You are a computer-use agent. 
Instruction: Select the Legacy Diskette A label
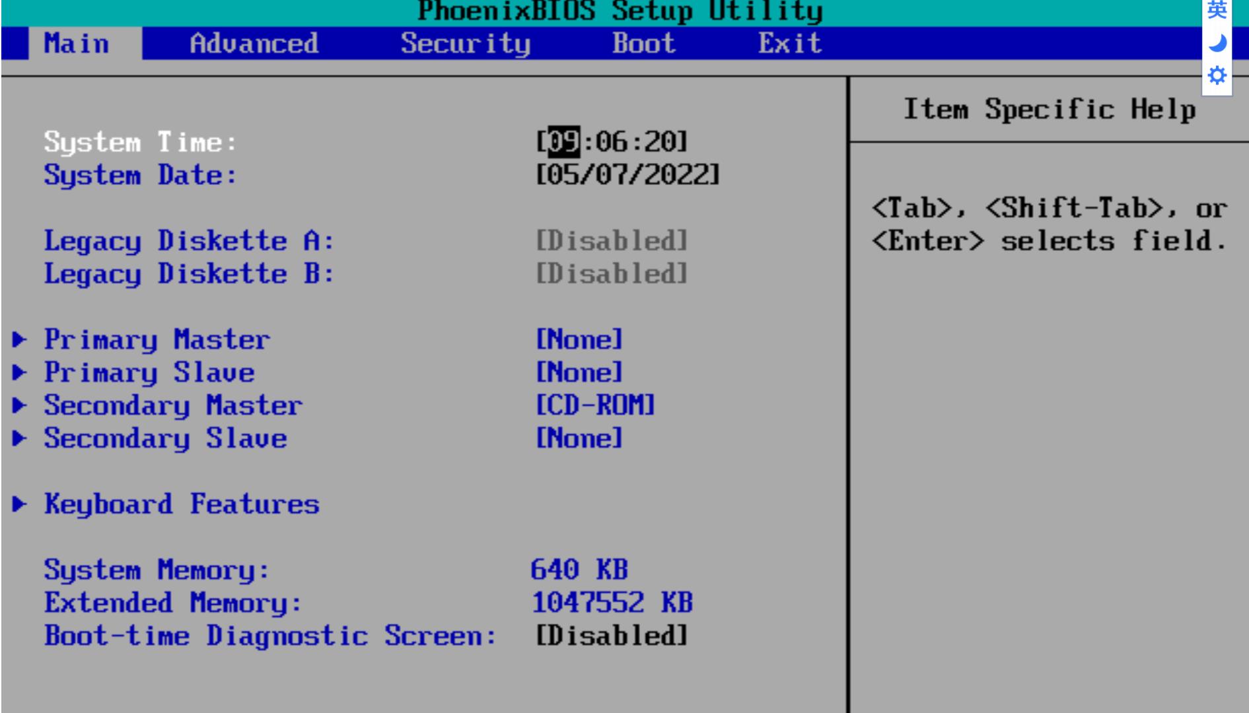[190, 241]
